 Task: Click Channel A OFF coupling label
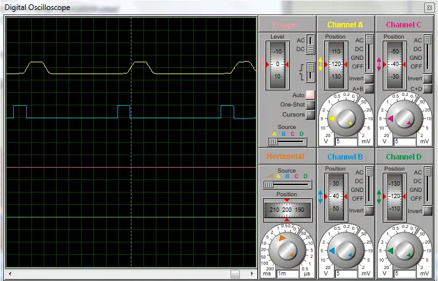(x=358, y=67)
